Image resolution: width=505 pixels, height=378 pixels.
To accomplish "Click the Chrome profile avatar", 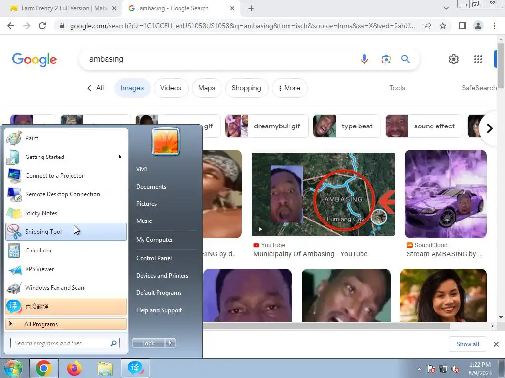I will pos(478,26).
